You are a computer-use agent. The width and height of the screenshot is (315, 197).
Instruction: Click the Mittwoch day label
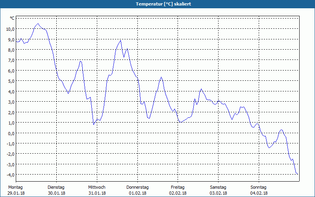(97, 188)
